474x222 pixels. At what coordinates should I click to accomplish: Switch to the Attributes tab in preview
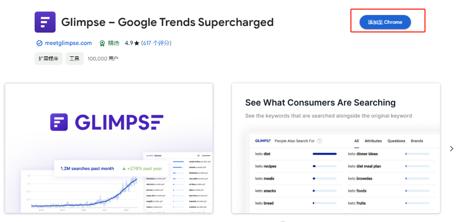click(x=373, y=141)
